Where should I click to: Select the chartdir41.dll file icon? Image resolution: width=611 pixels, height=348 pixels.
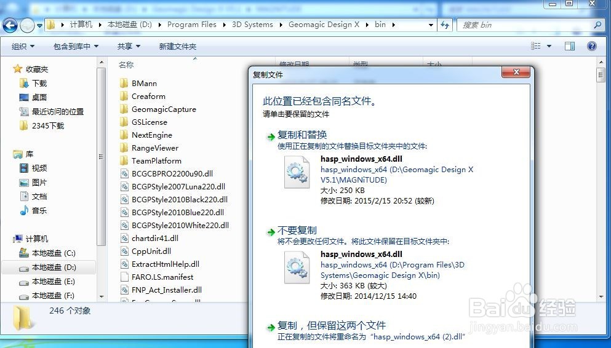point(124,238)
